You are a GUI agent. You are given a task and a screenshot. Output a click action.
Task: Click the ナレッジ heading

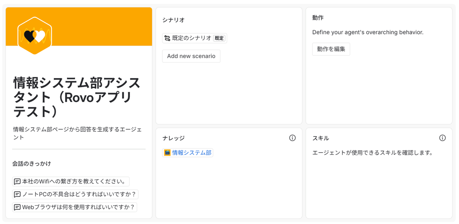point(174,138)
